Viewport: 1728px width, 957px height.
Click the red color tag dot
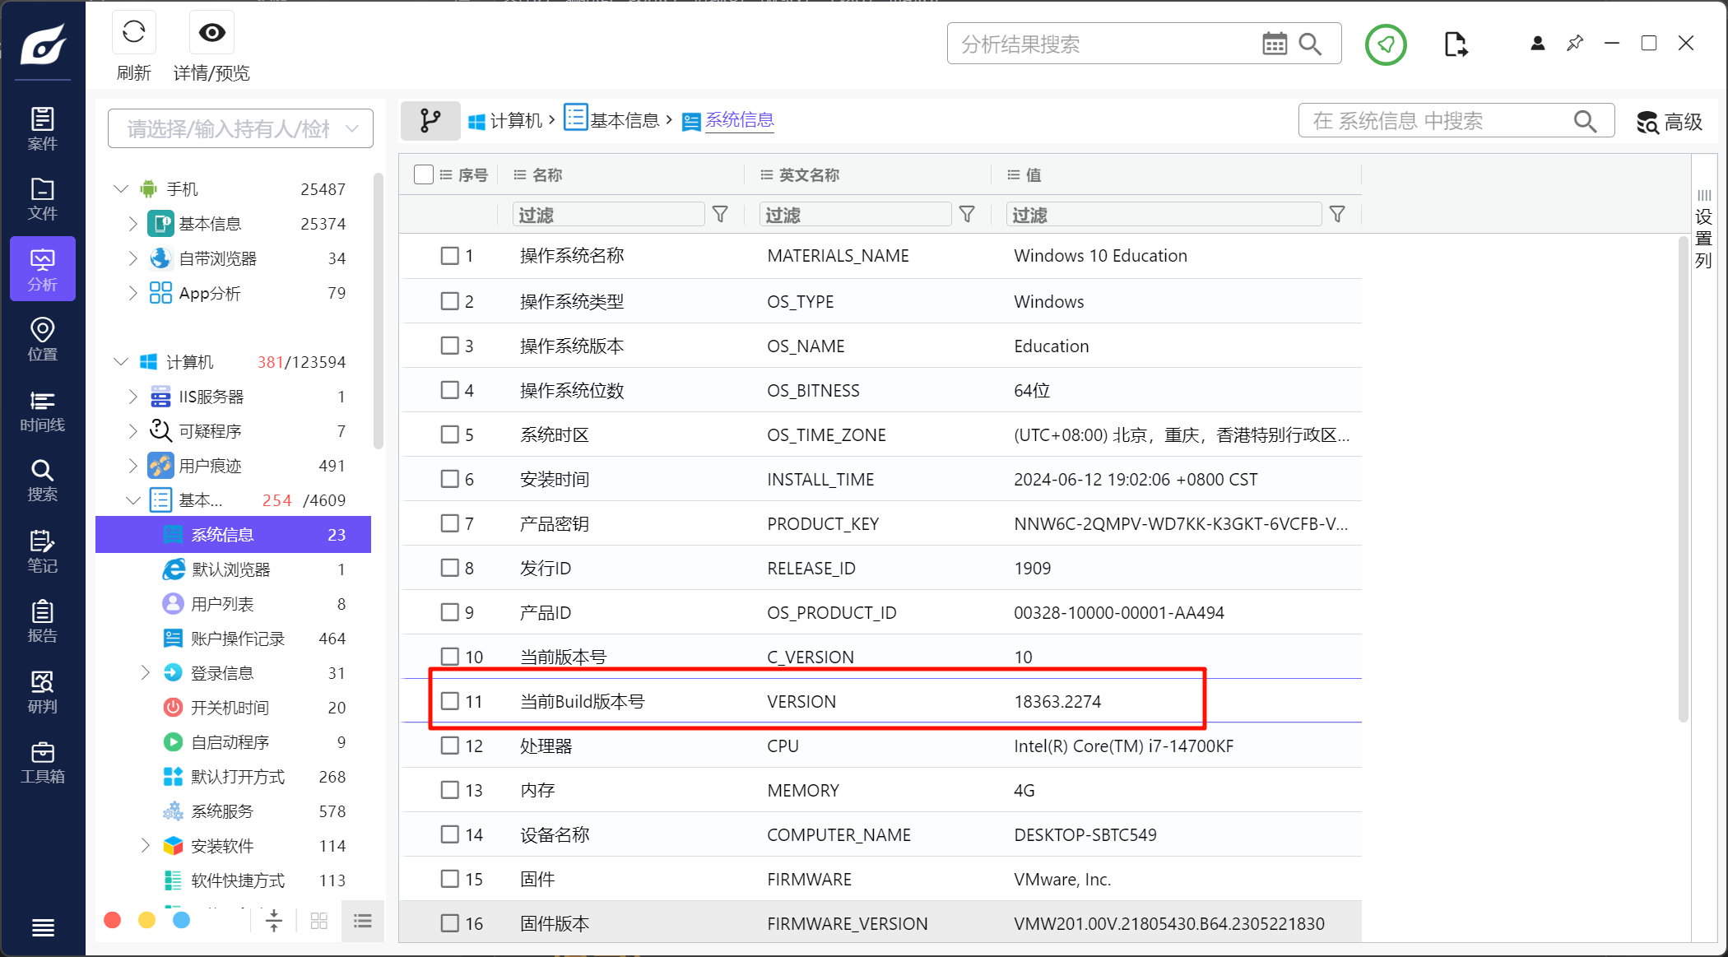(x=113, y=921)
